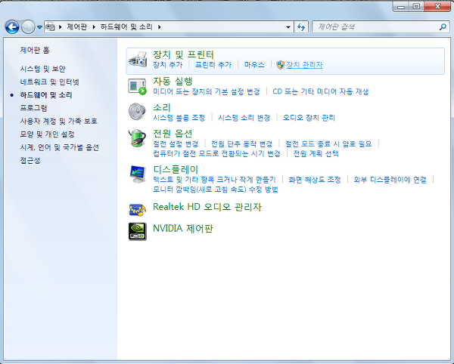Screen dimensions: 454x364
Task: Click 화면 해상도 조정 link
Action: (315, 180)
